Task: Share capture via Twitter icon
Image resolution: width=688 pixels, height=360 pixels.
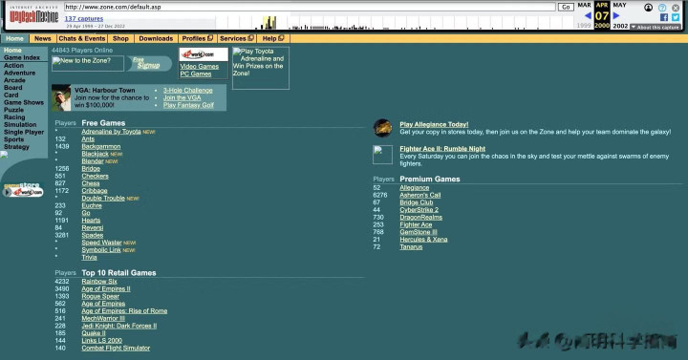Action: 676,17
